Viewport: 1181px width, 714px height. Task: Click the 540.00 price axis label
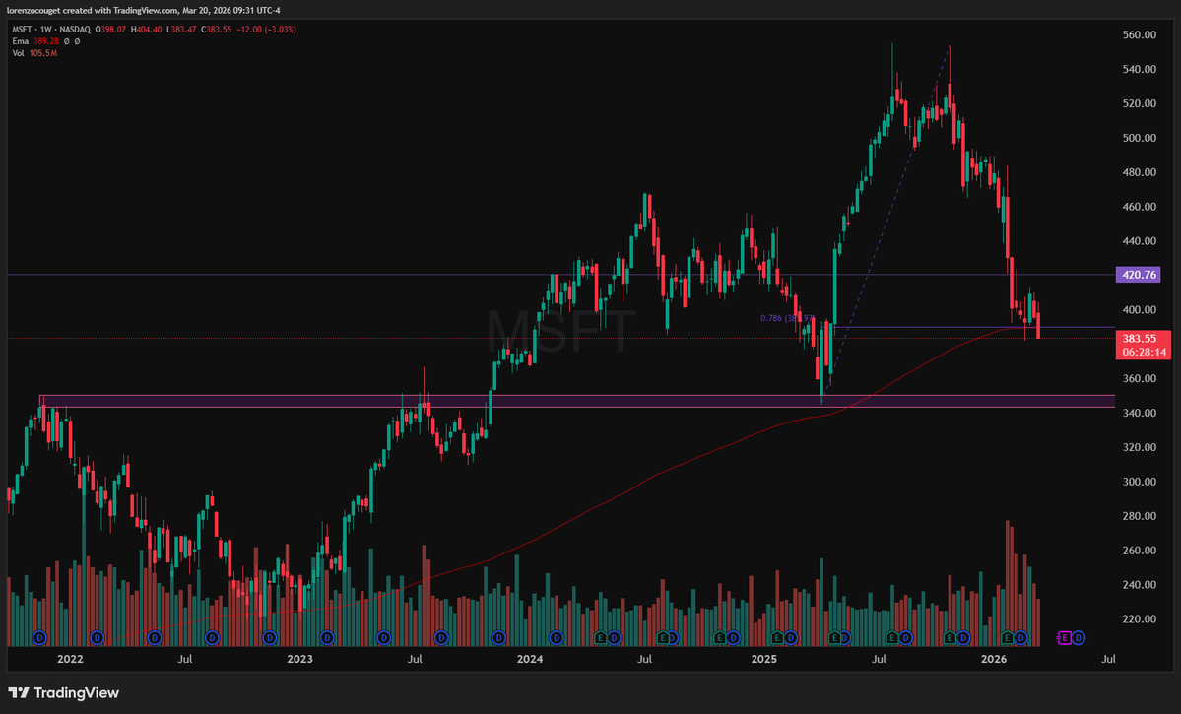click(x=1139, y=69)
